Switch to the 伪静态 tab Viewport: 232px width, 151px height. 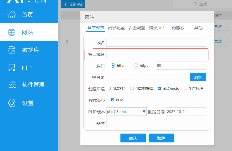[178, 28]
